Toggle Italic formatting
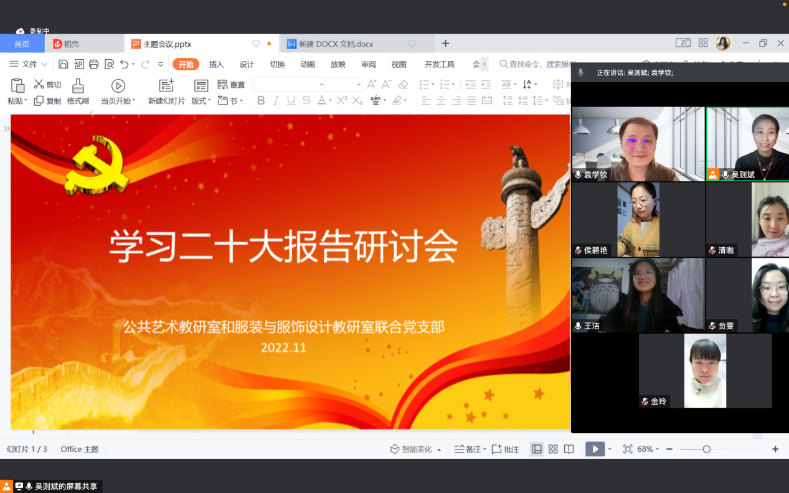The height and width of the screenshot is (493, 789). [x=276, y=100]
